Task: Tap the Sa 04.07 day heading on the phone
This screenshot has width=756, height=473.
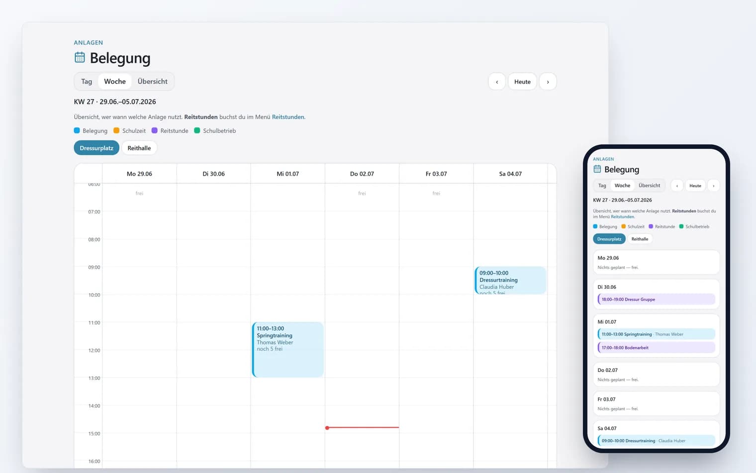Action: tap(607, 429)
